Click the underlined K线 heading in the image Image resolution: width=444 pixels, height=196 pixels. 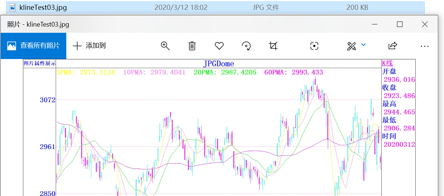coord(387,63)
